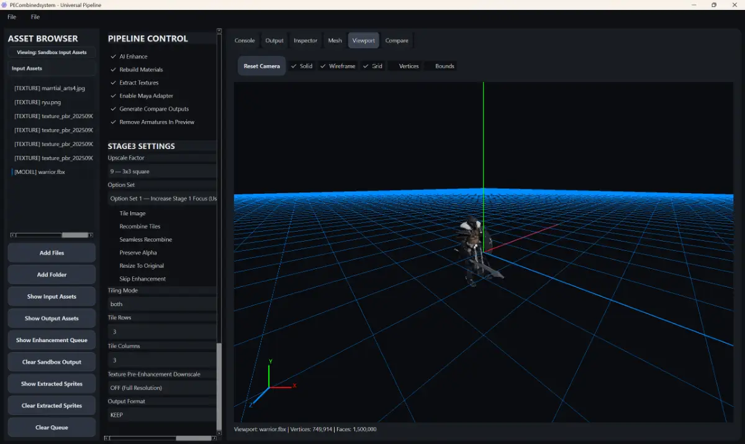
Task: Switch to the Console tab
Action: tap(245, 40)
